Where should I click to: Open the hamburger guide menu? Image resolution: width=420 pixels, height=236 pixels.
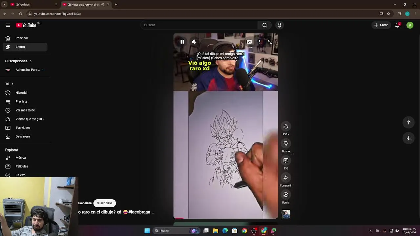click(x=8, y=25)
